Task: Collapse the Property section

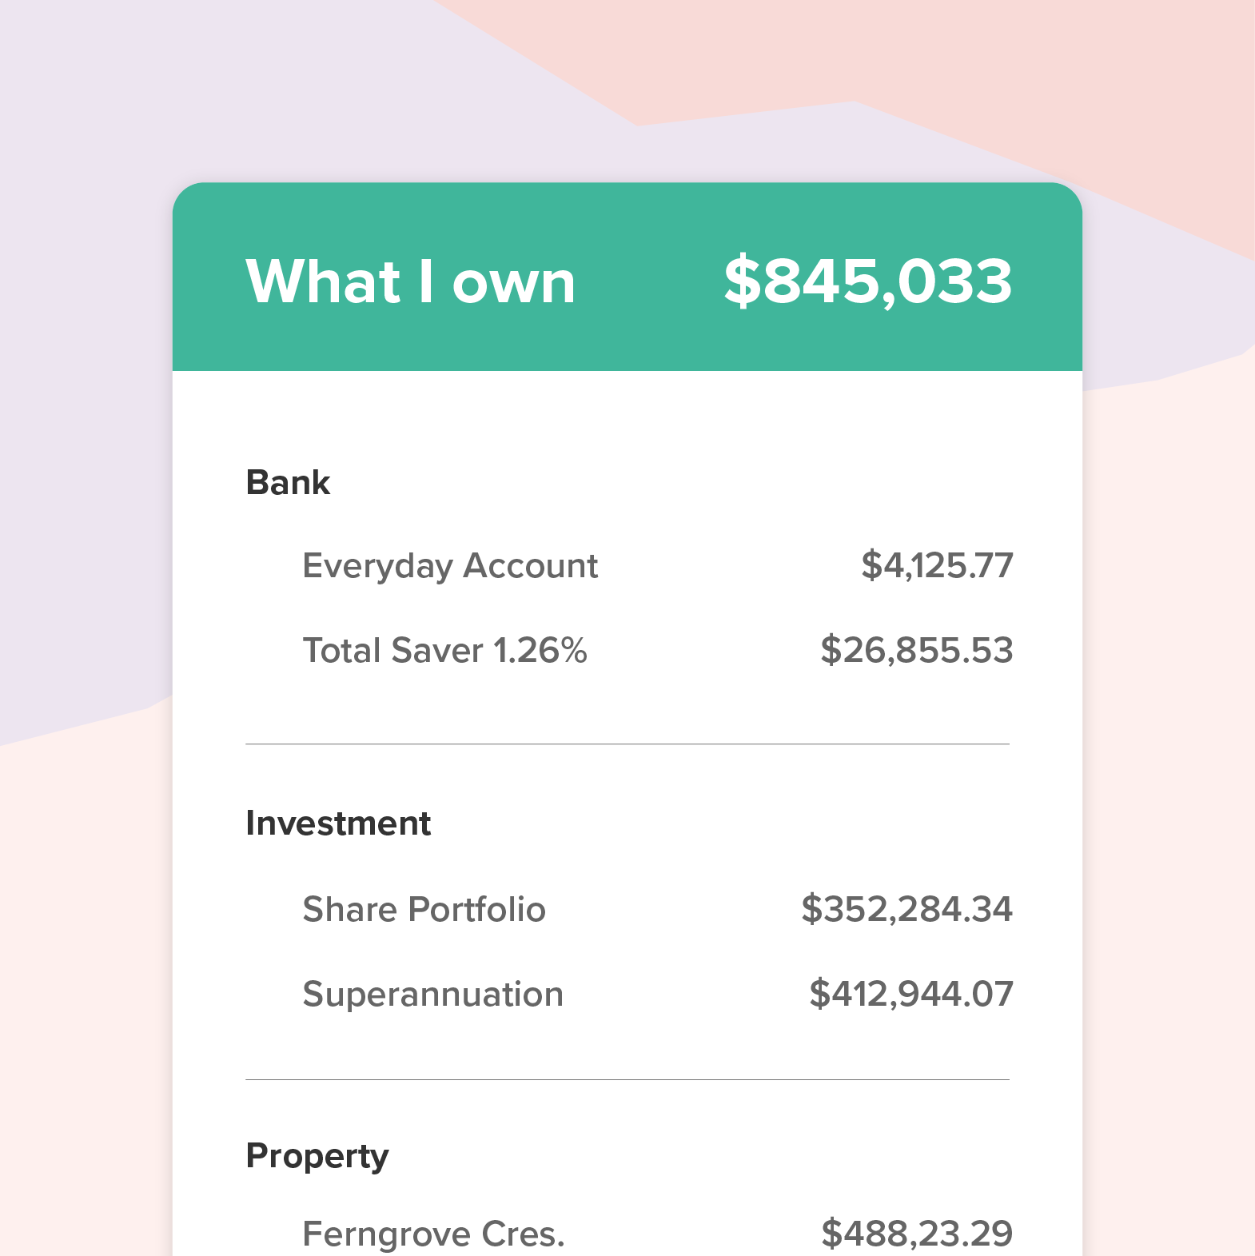Action: [x=317, y=1154]
